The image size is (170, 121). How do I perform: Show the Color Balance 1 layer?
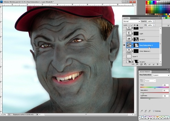pyautogui.click(x=124, y=51)
